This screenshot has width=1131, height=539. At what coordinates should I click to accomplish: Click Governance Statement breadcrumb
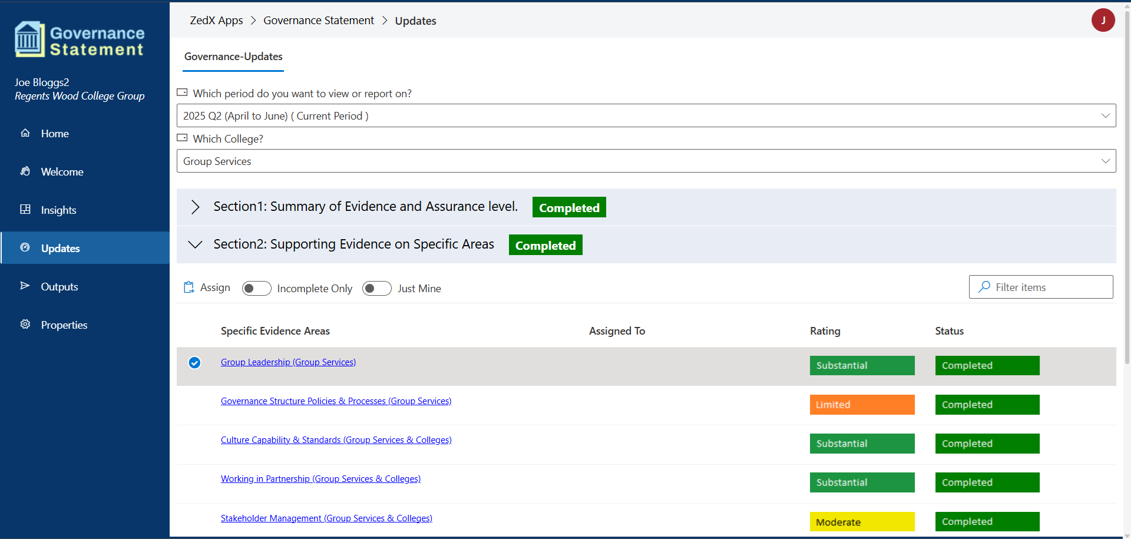tap(319, 21)
